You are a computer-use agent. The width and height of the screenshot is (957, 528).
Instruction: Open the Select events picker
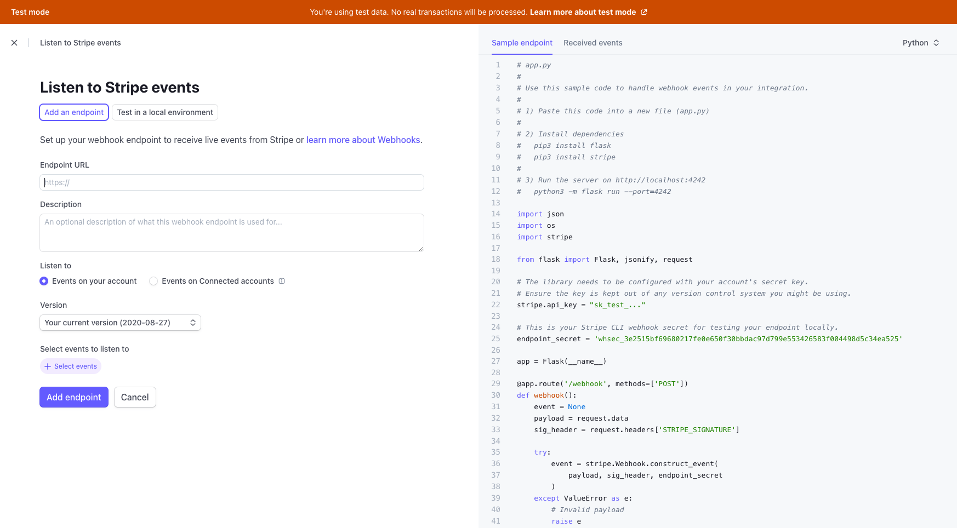click(71, 366)
